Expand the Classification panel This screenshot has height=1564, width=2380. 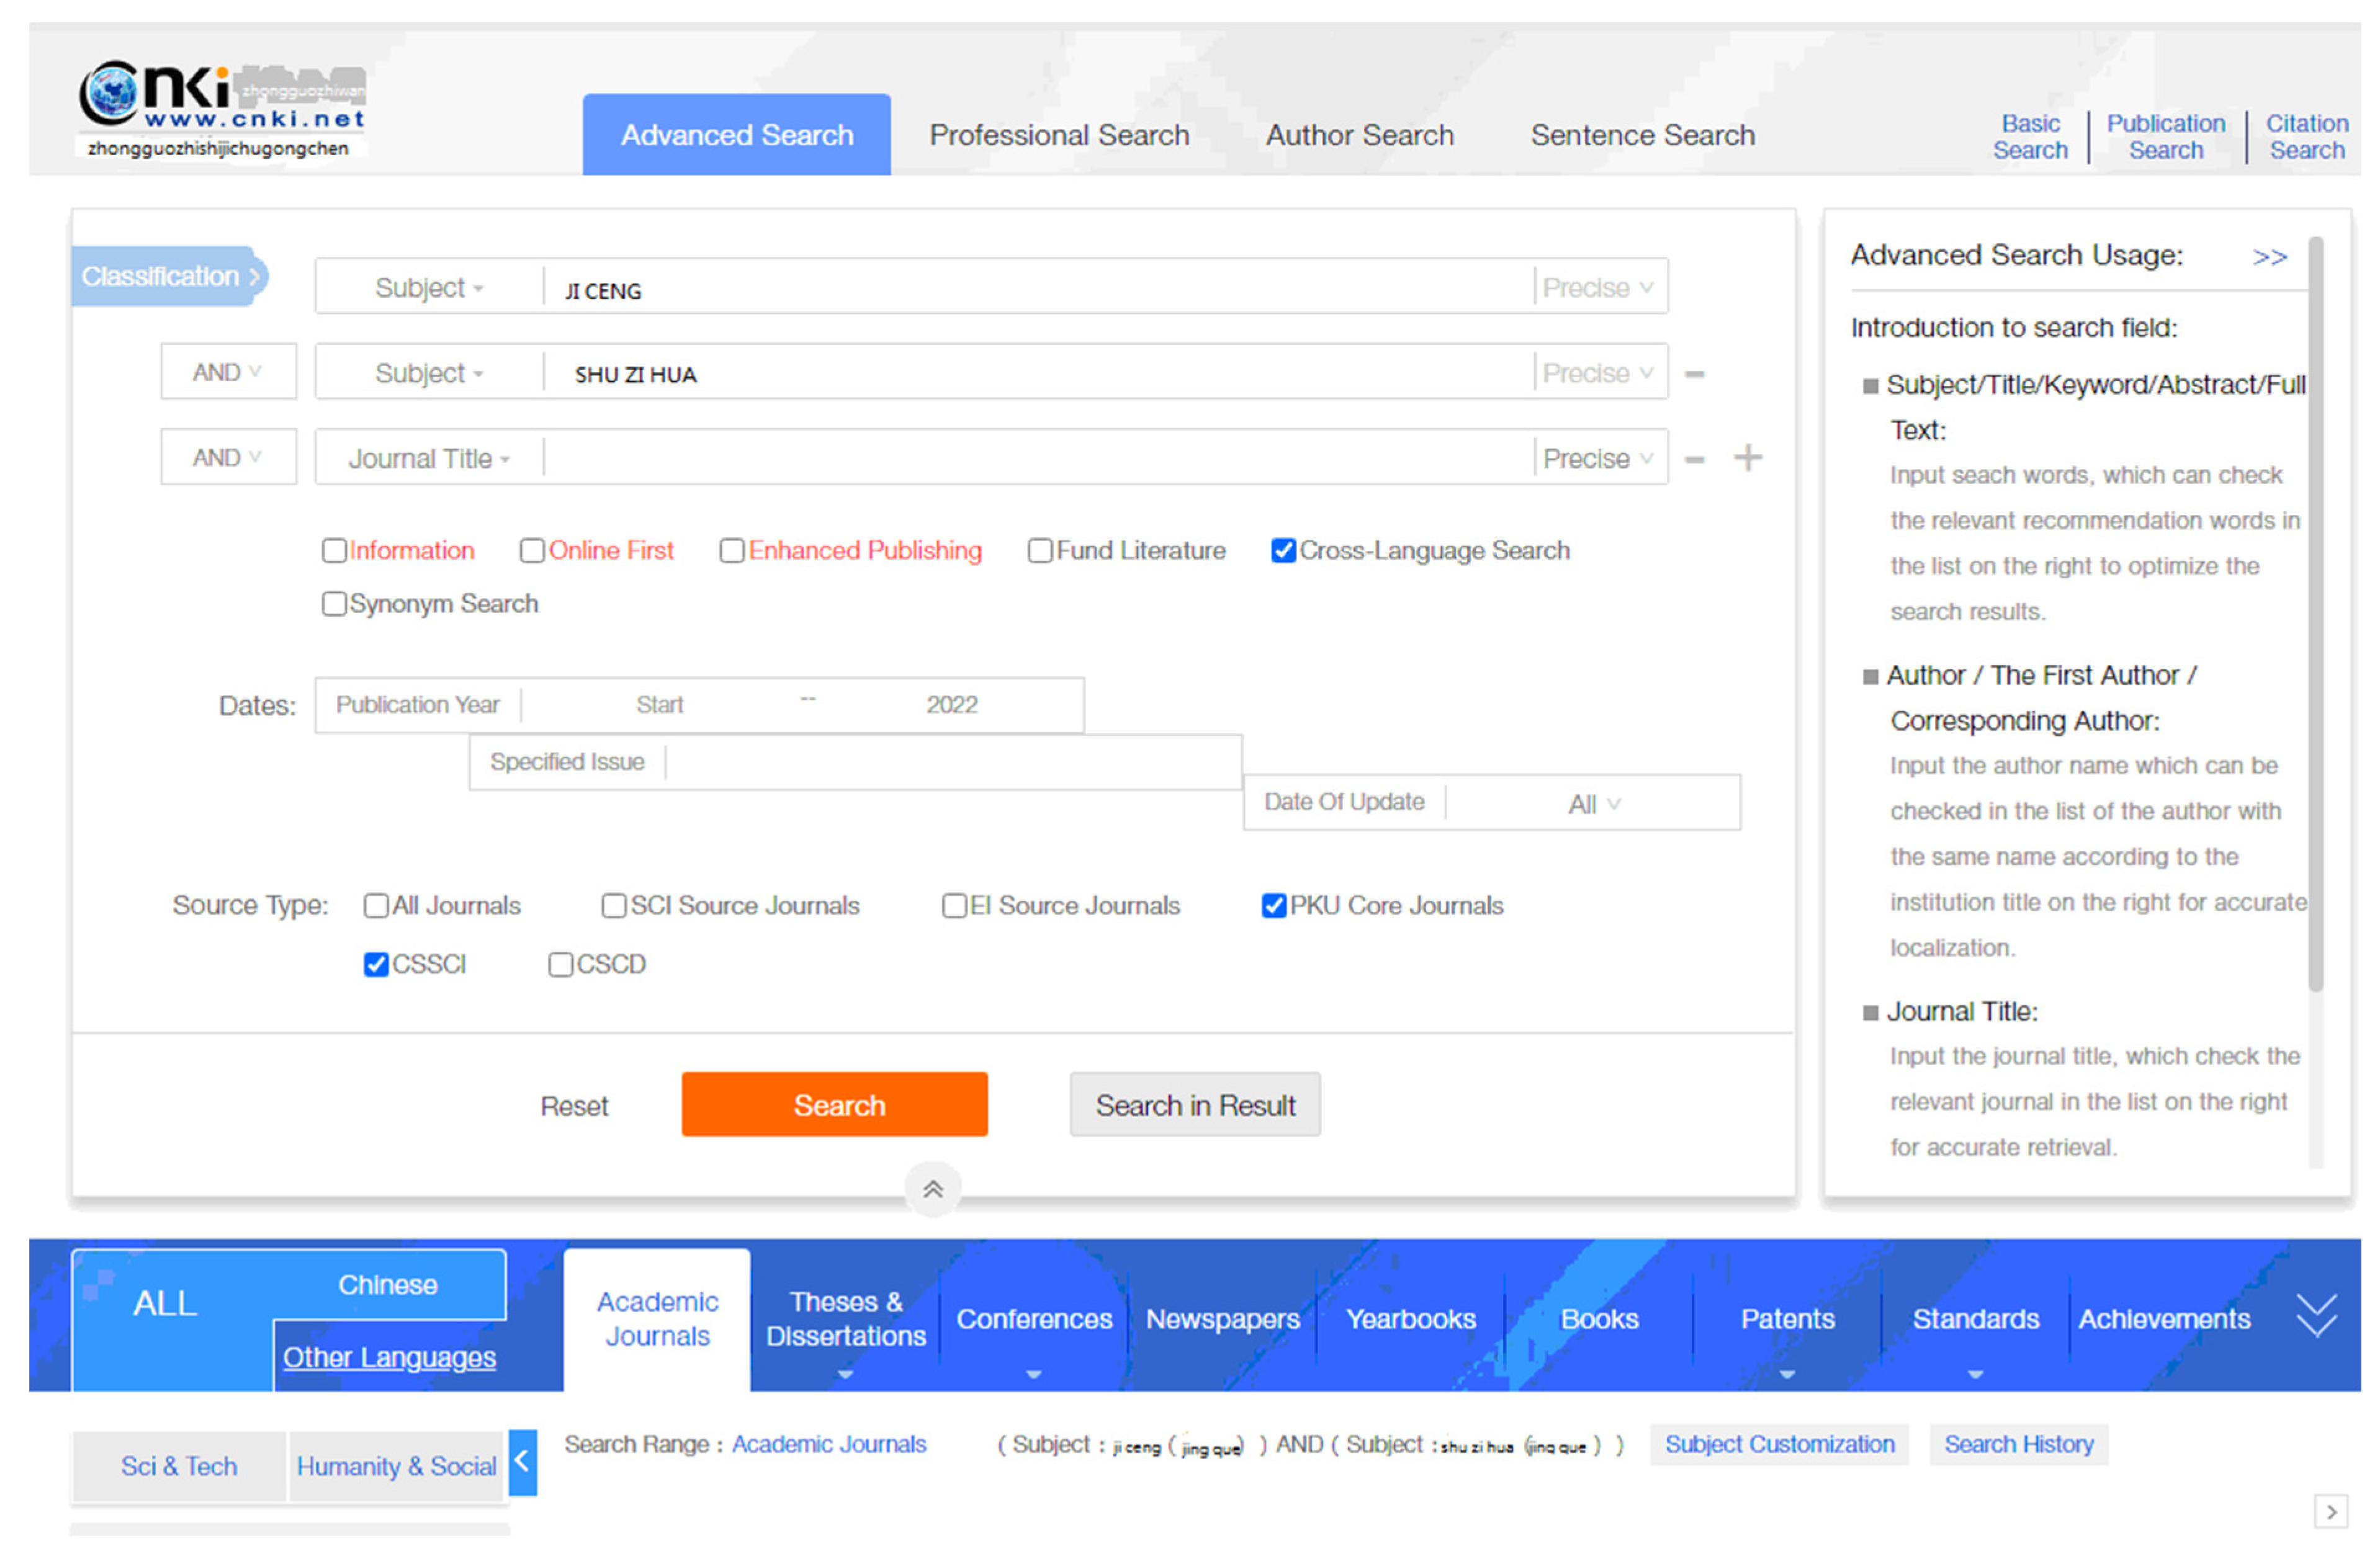click(170, 277)
